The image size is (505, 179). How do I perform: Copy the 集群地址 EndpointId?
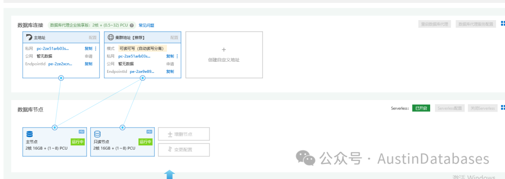pyautogui.click(x=170, y=72)
